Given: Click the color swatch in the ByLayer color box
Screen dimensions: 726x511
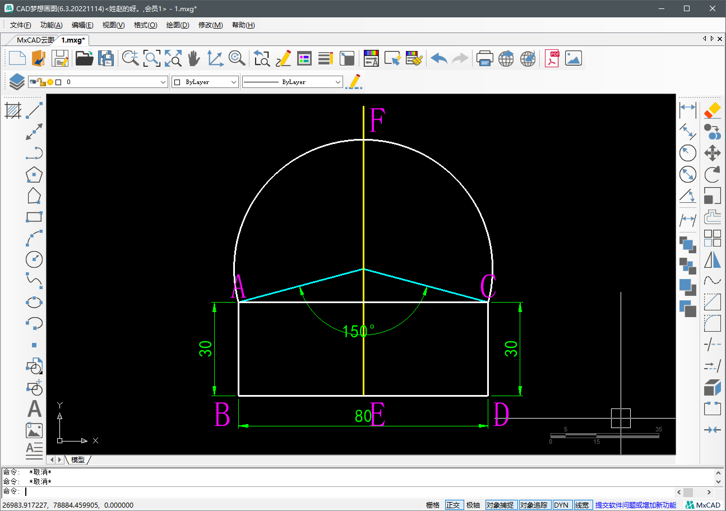Looking at the screenshot, I should [x=177, y=82].
